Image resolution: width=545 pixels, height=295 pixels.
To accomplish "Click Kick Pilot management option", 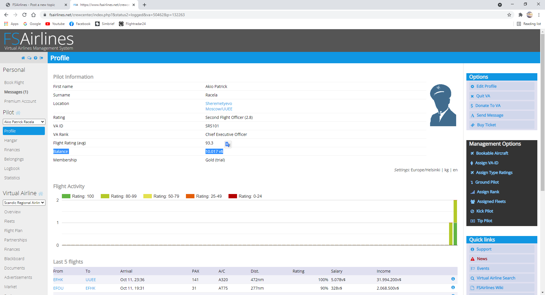I will (485, 211).
